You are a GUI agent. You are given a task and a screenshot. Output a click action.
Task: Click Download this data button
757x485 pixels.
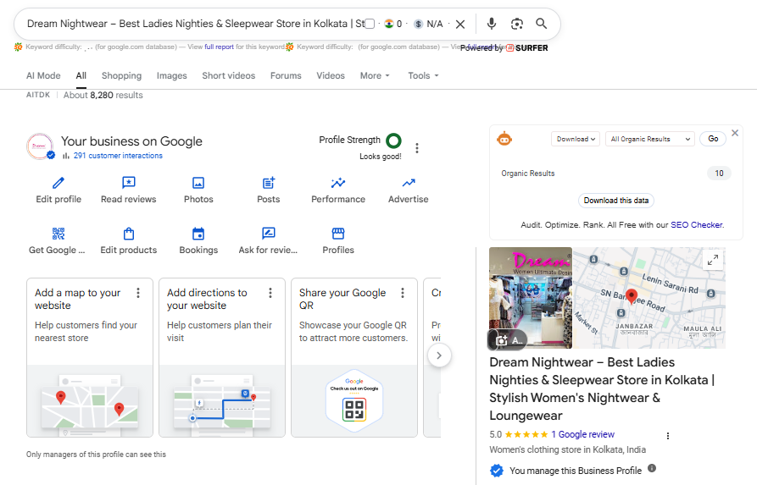point(616,201)
